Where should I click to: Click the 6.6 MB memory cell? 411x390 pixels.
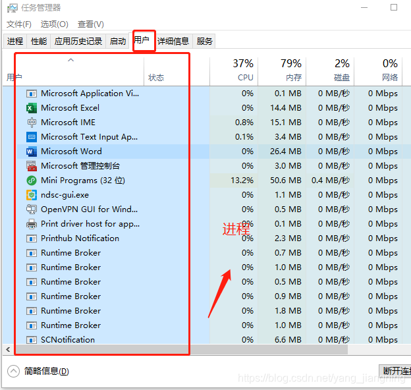click(x=282, y=340)
